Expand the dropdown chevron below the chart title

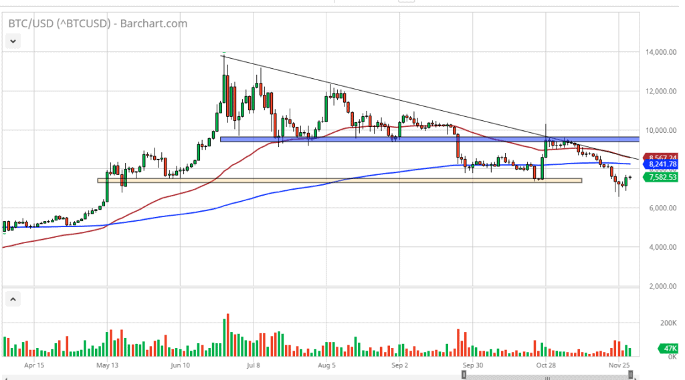(13, 41)
